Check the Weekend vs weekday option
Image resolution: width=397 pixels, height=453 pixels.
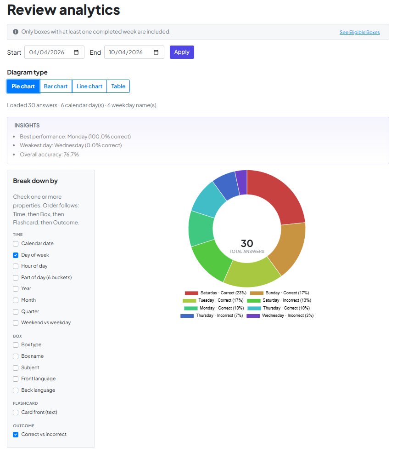(16, 323)
